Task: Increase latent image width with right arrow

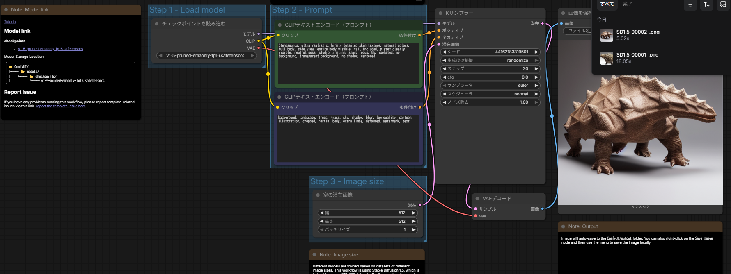Action: pyautogui.click(x=414, y=213)
